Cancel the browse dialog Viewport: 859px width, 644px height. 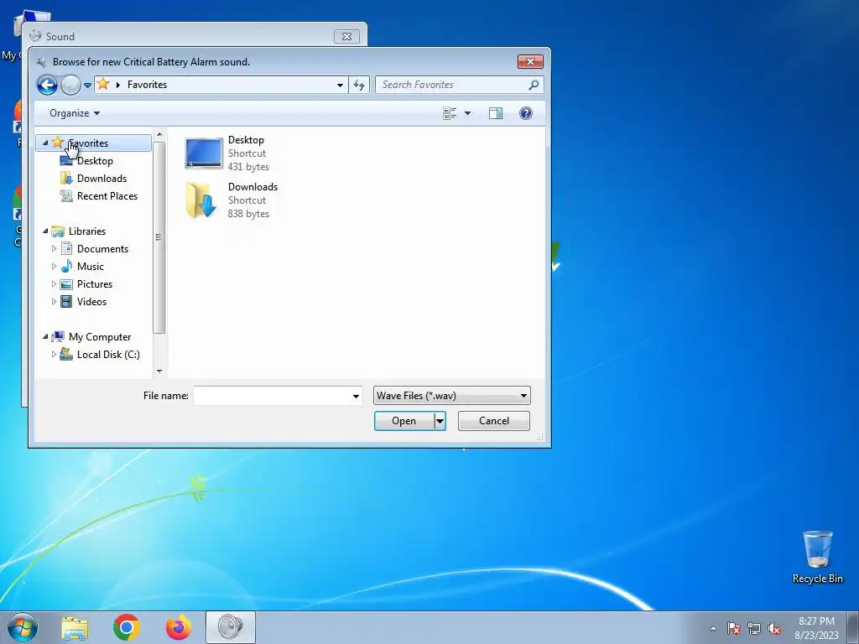point(493,421)
